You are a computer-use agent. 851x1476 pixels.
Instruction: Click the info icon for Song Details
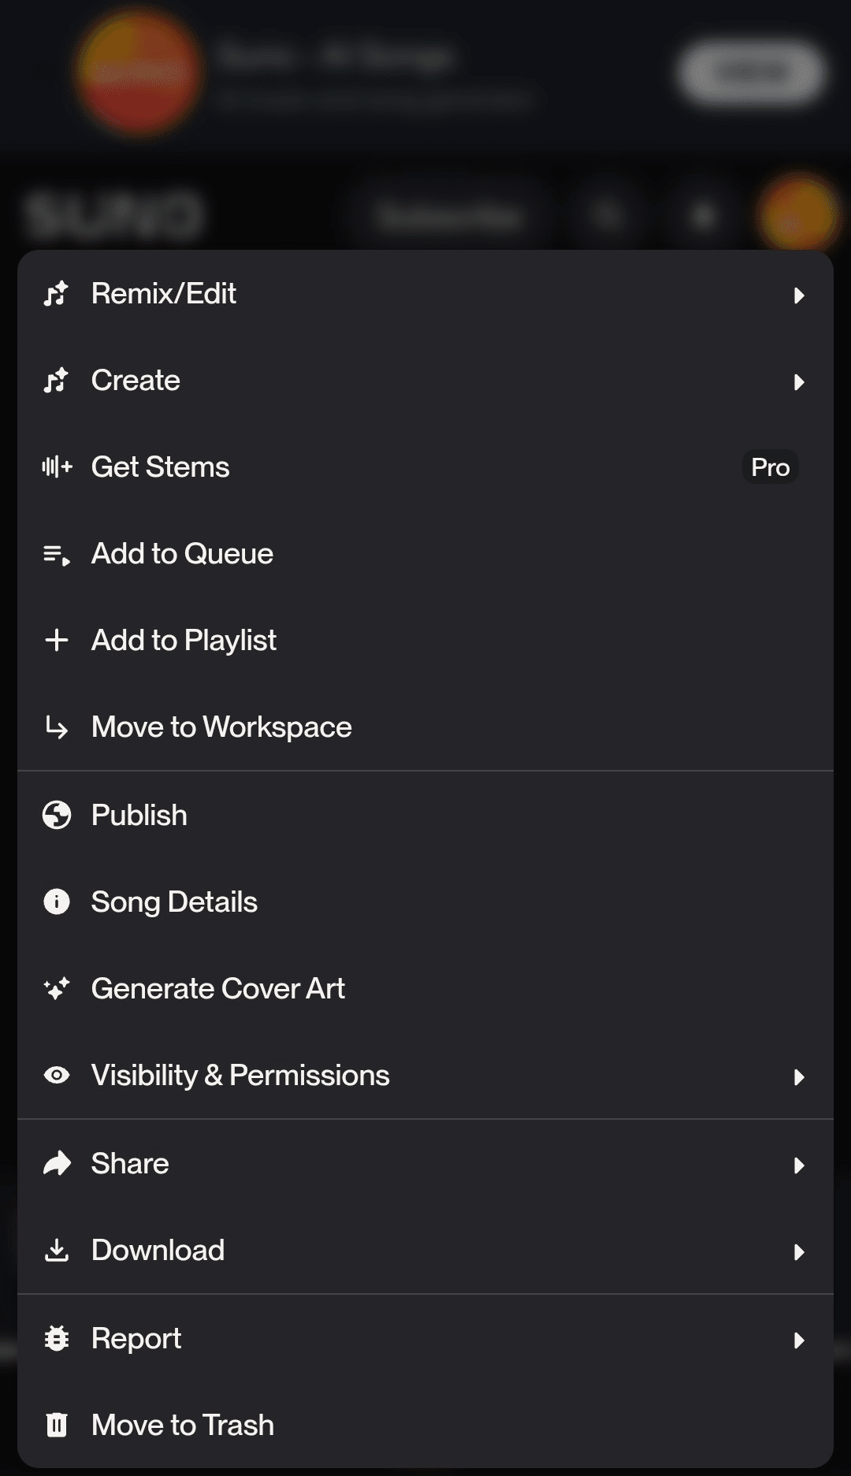[57, 902]
